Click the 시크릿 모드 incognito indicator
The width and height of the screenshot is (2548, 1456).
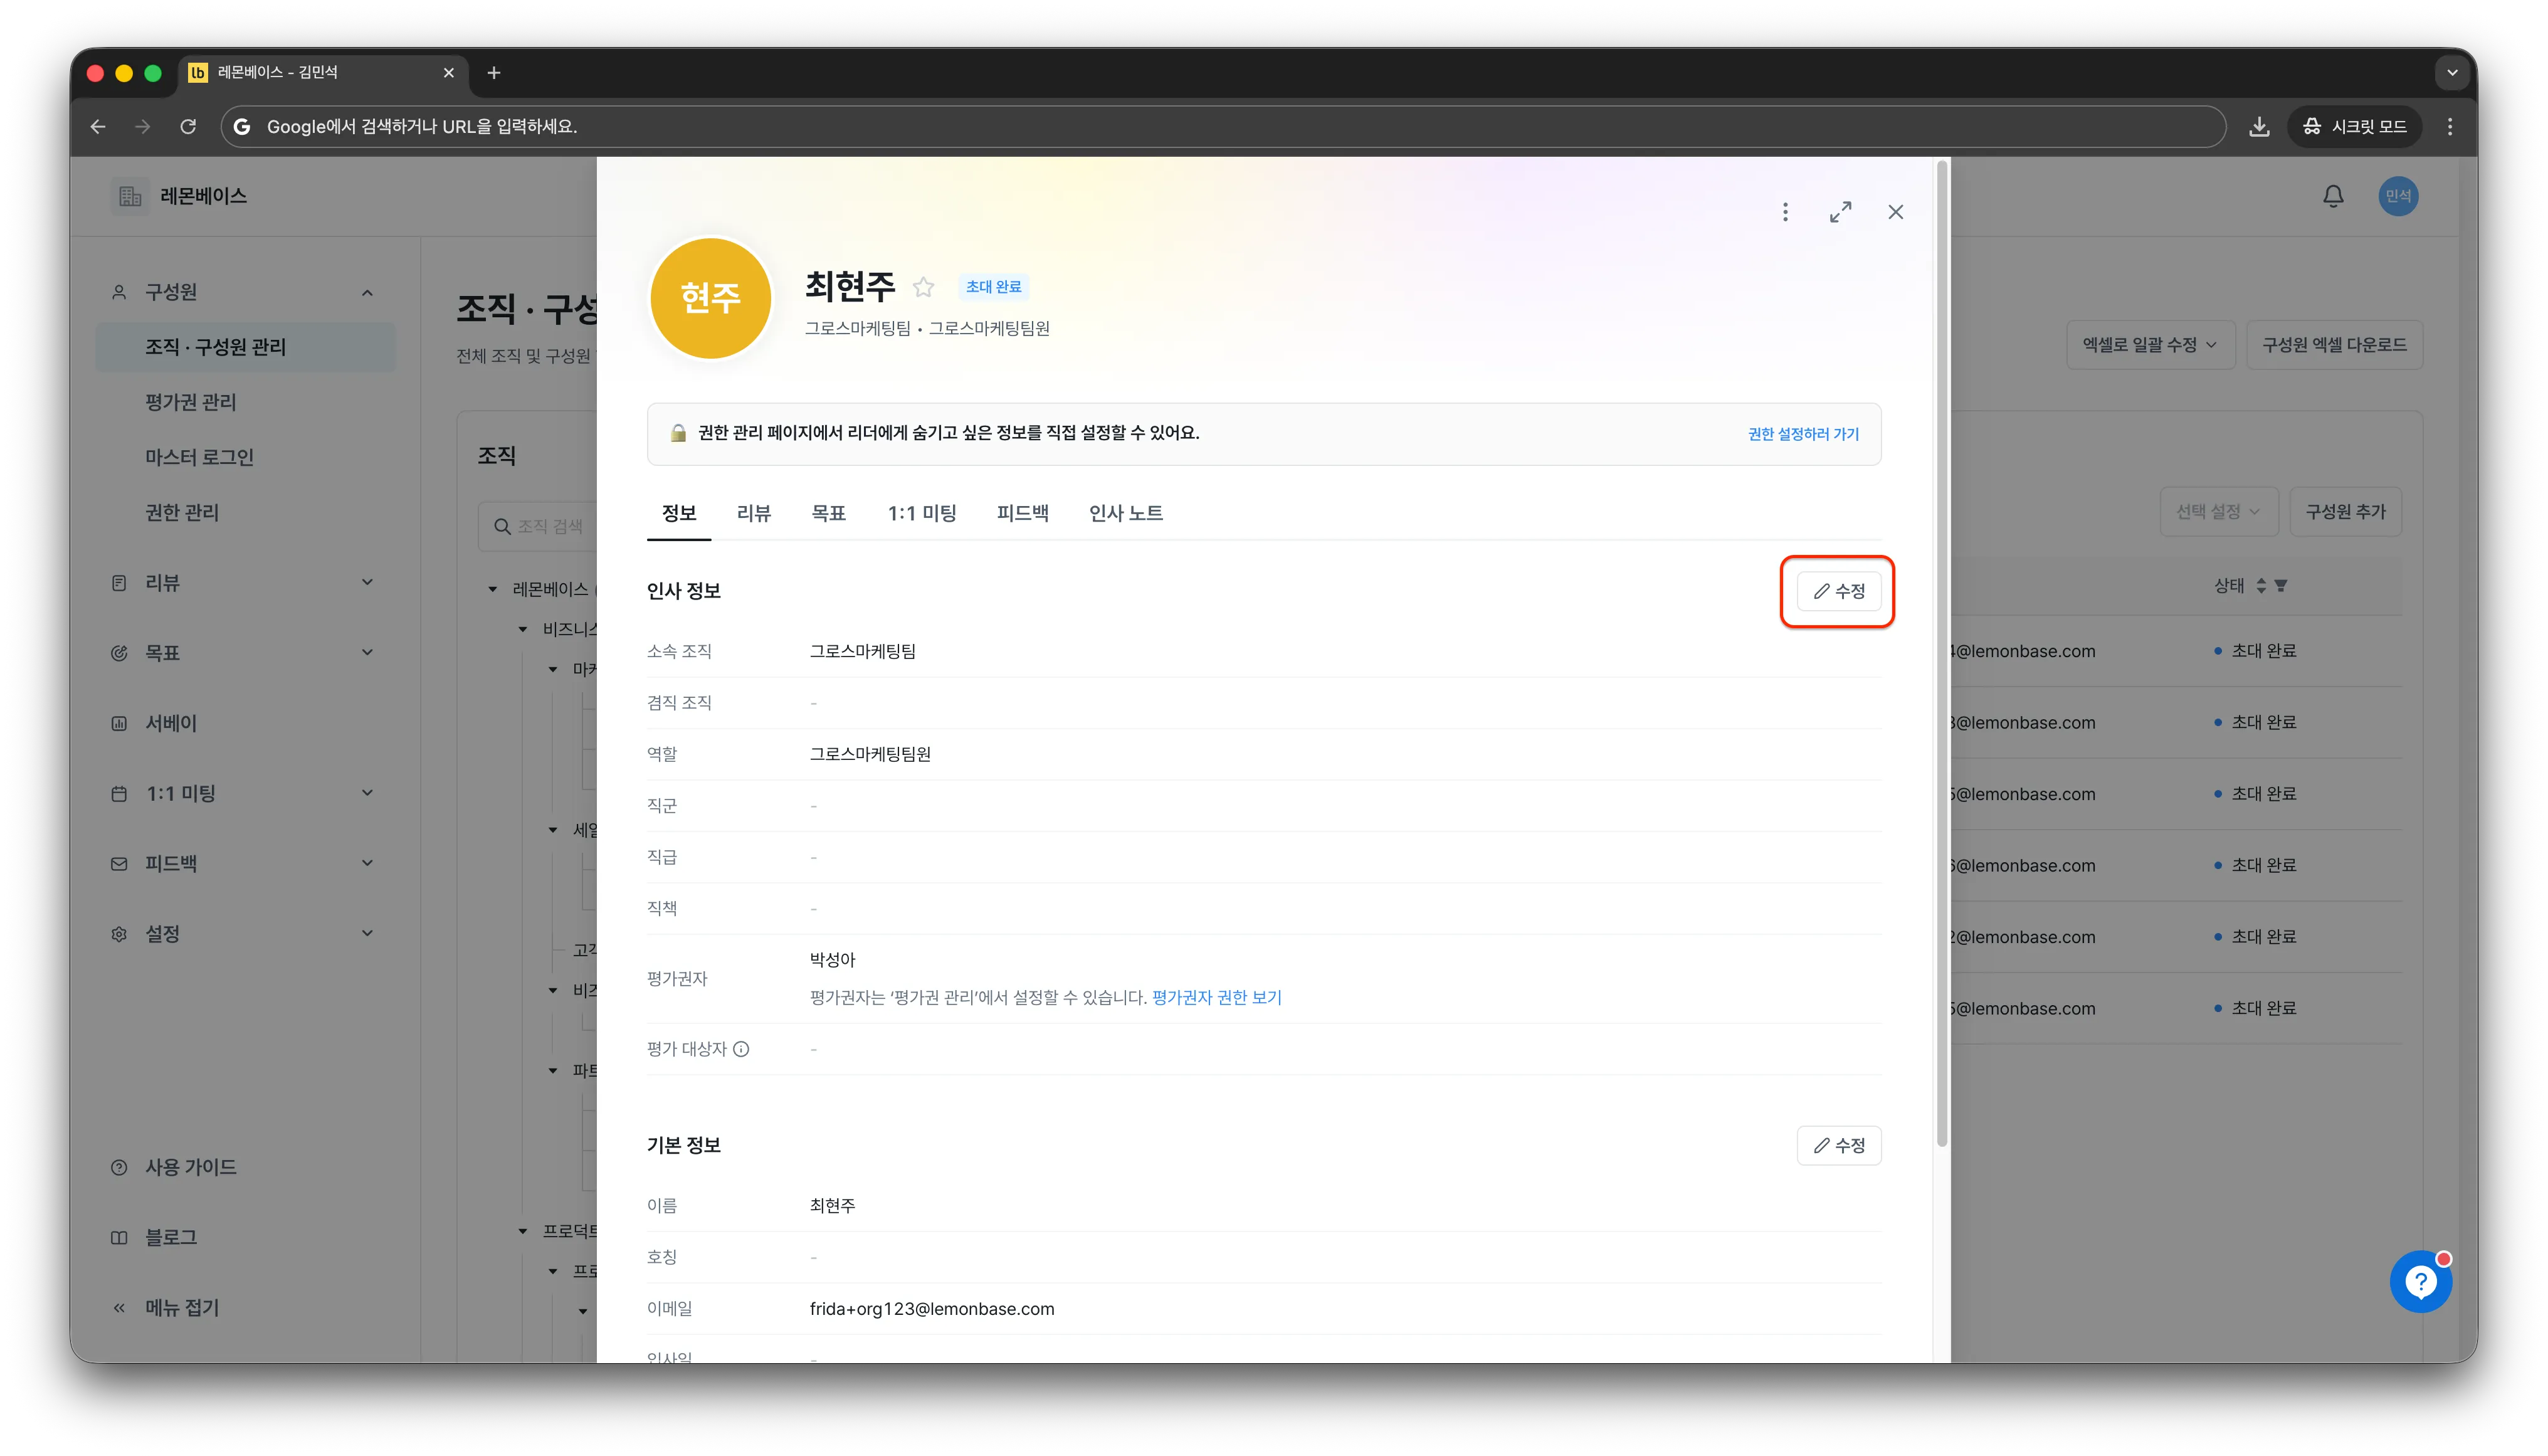point(2354,126)
